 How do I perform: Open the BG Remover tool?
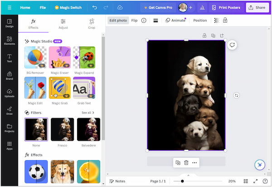[x=35, y=58]
